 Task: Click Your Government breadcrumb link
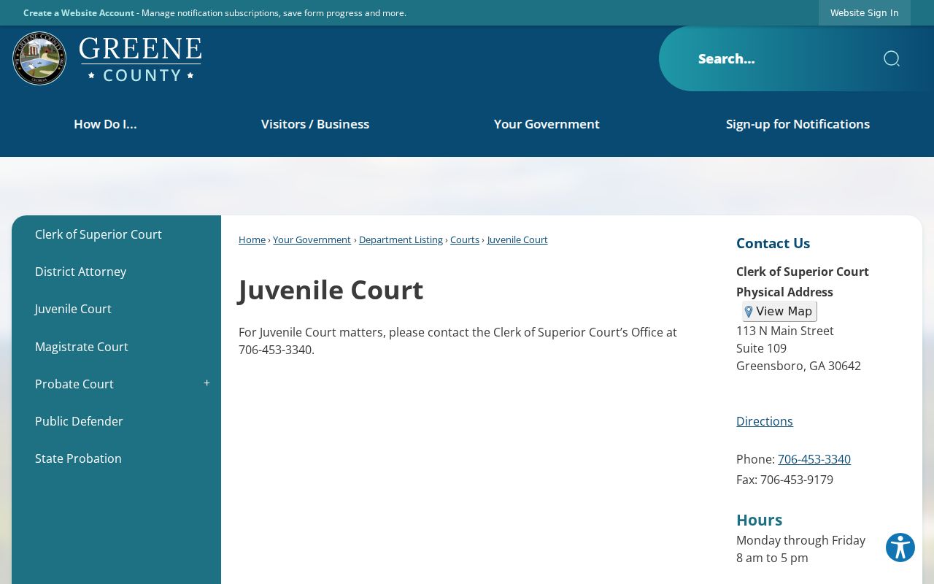312,239
